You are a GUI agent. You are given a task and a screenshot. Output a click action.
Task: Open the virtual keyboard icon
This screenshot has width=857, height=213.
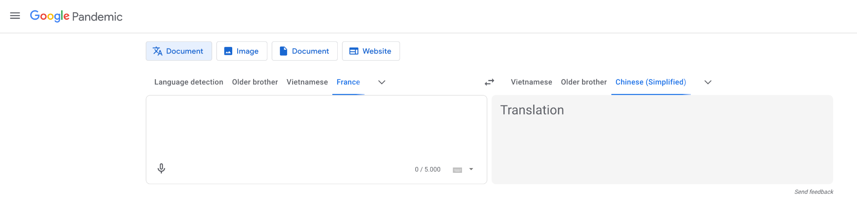[457, 169]
